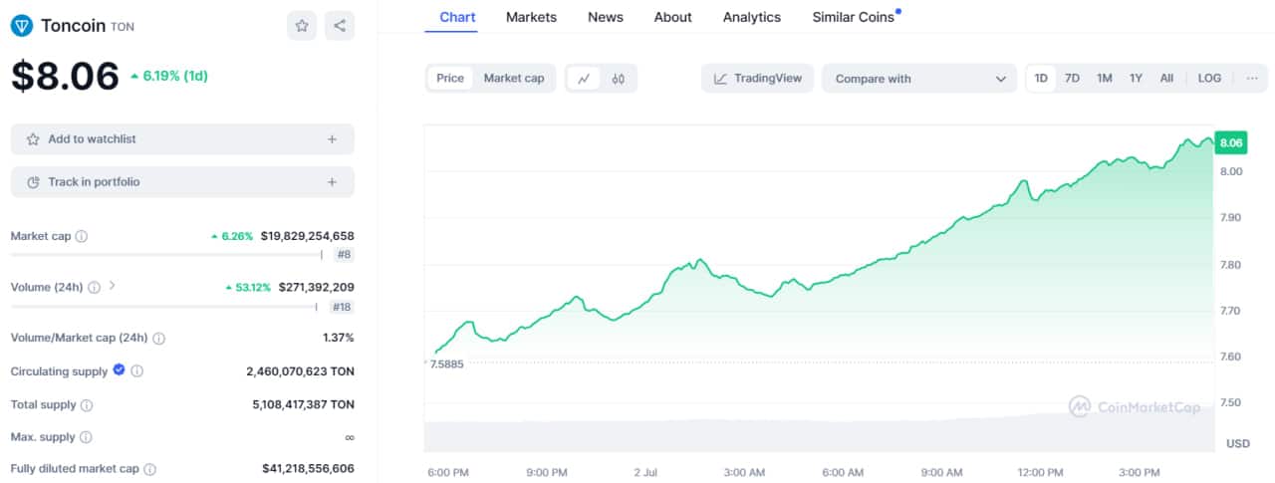Click the plus icon on Add to watchlist
Image resolution: width=1275 pixels, height=483 pixels.
click(333, 139)
